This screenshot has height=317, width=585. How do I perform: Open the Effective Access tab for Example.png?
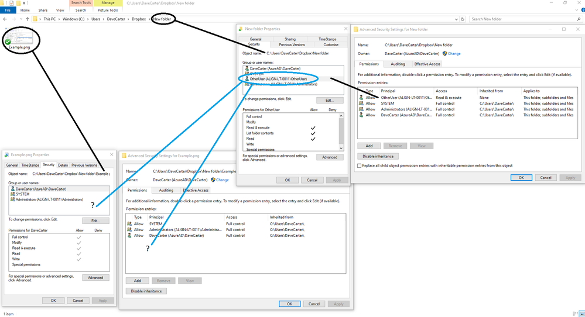(x=196, y=190)
